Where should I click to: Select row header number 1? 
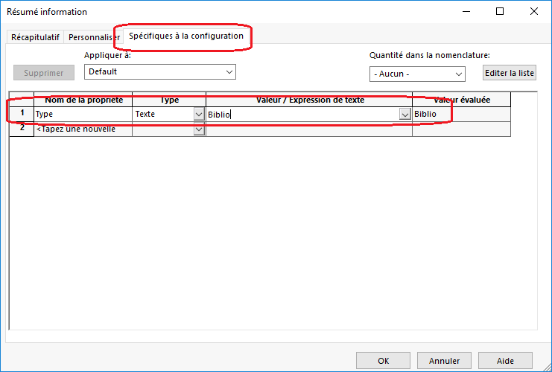pos(22,114)
